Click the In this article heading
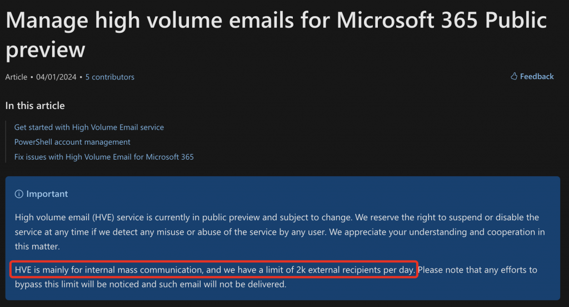The width and height of the screenshot is (569, 307). 35,106
